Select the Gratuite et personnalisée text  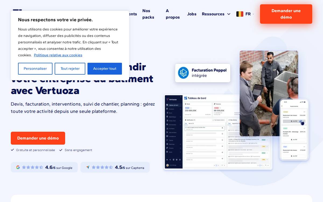point(36,150)
